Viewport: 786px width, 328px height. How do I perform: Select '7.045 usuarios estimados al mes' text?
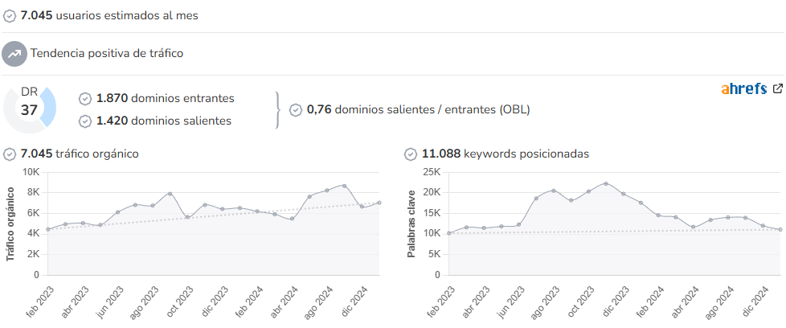pyautogui.click(x=109, y=15)
